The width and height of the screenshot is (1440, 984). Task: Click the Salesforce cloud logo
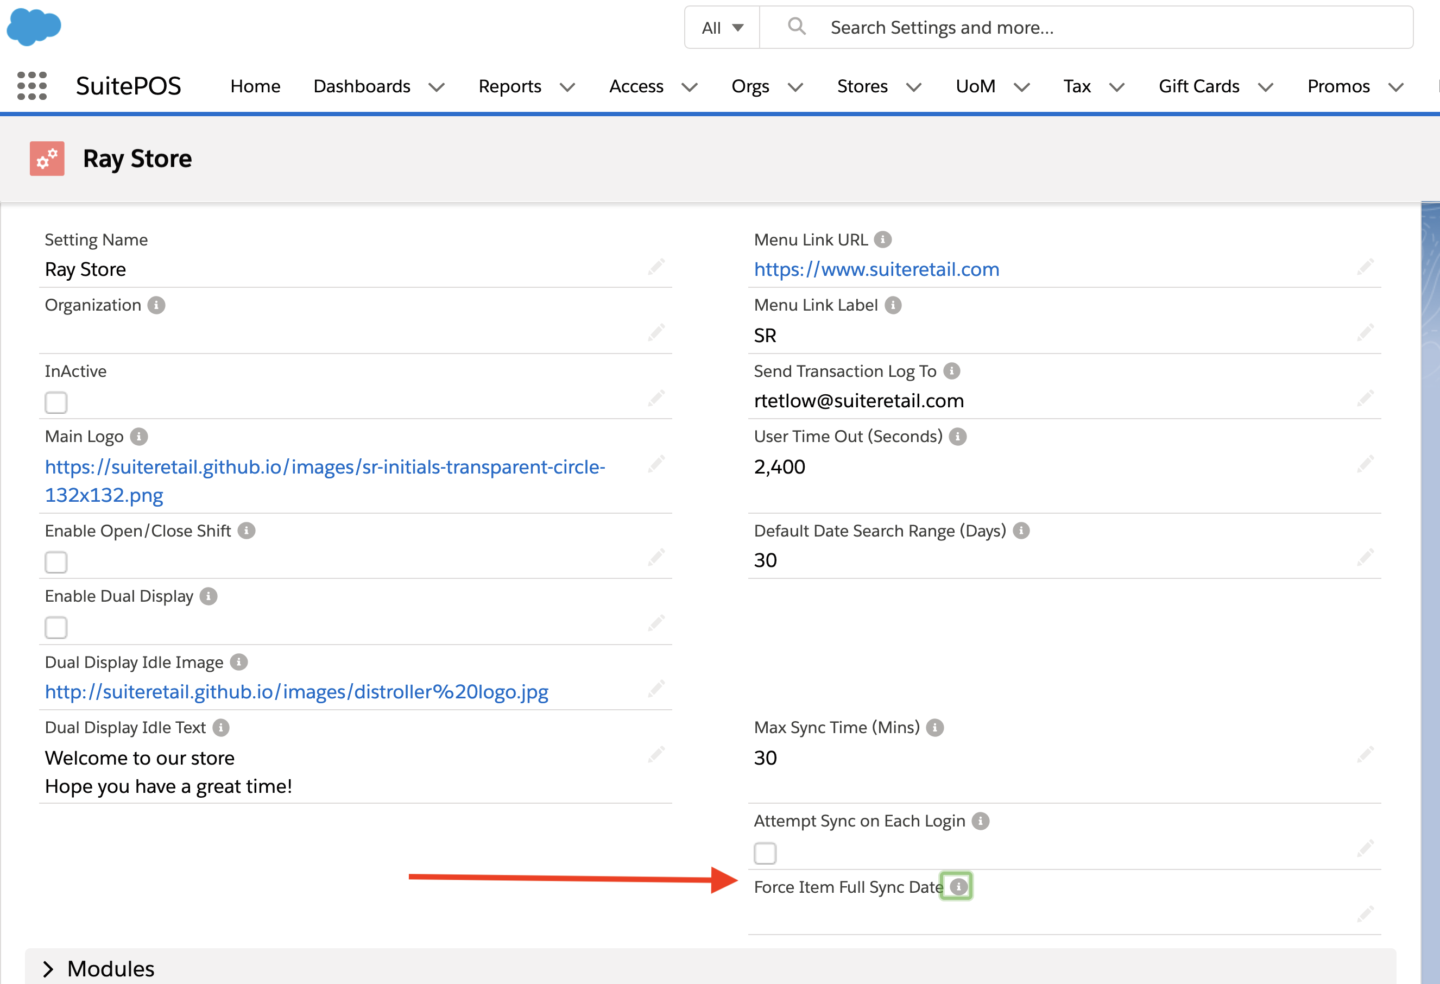[x=34, y=27]
